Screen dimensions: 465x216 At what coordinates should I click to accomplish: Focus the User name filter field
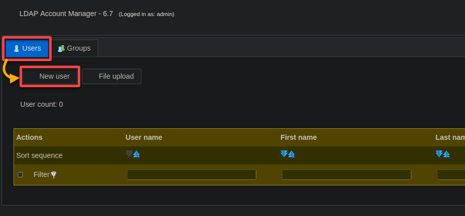(192, 175)
